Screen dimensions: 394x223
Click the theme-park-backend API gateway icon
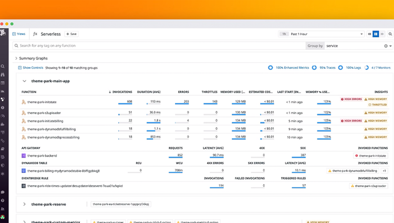point(24,156)
